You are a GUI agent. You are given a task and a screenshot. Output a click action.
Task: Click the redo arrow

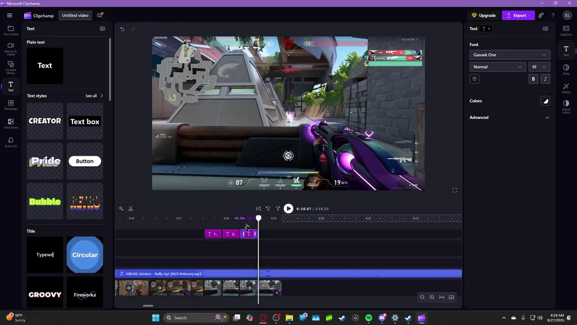(x=133, y=29)
